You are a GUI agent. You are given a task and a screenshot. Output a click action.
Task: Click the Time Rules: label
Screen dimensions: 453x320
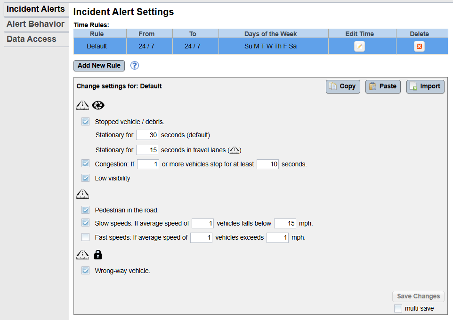91,25
